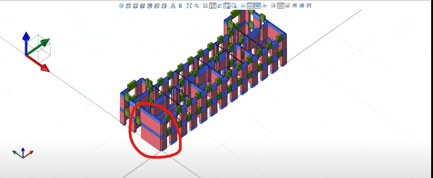Screen dimensions: 433x178
Task: Click the first gray layer filter icon
Action: [x=273, y=6]
